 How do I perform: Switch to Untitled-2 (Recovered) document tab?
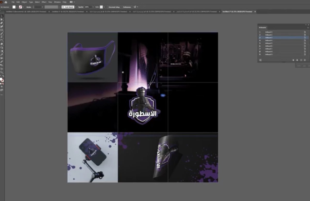tap(26, 12)
